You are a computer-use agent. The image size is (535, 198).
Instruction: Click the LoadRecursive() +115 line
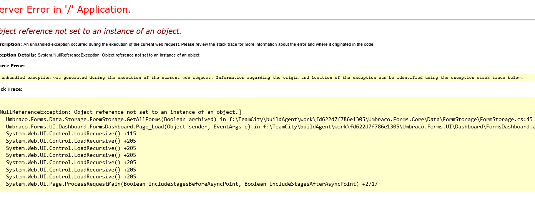71,134
